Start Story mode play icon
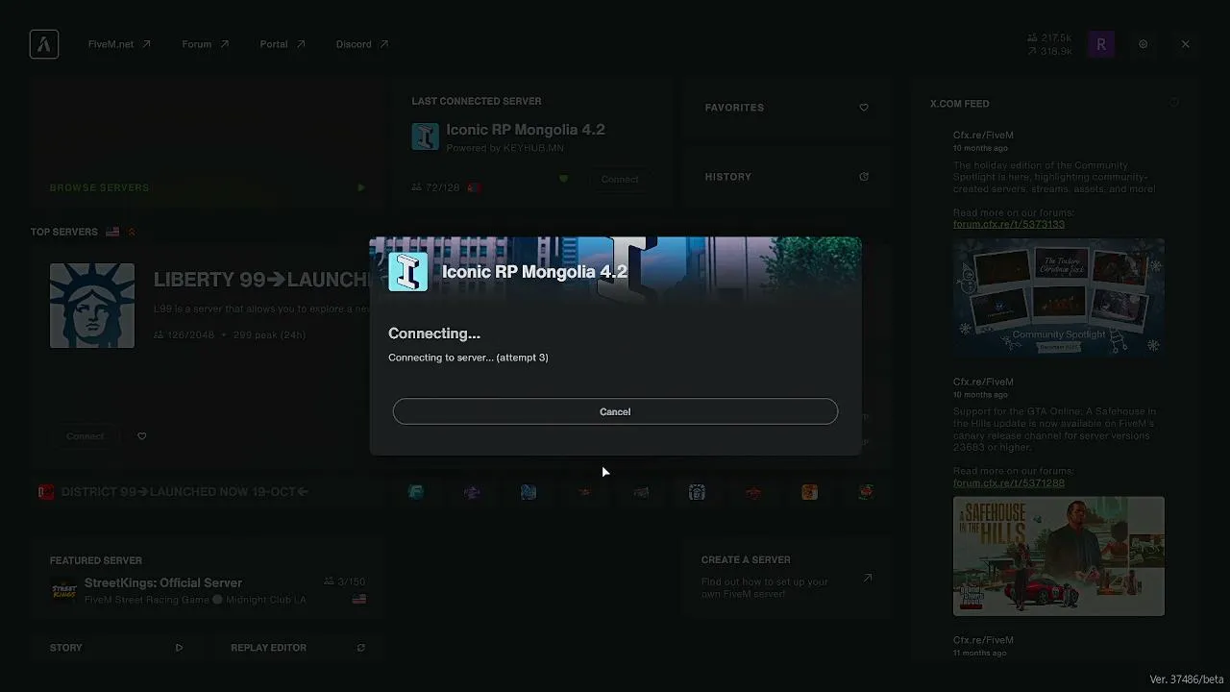Screen dimensions: 1230x692 coord(179,648)
